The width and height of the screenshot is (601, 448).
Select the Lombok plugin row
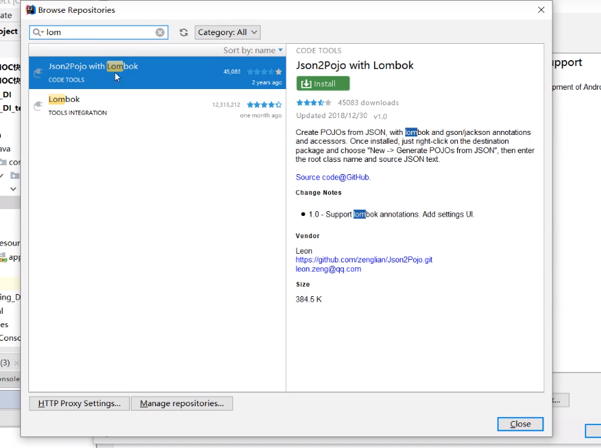pos(157,106)
